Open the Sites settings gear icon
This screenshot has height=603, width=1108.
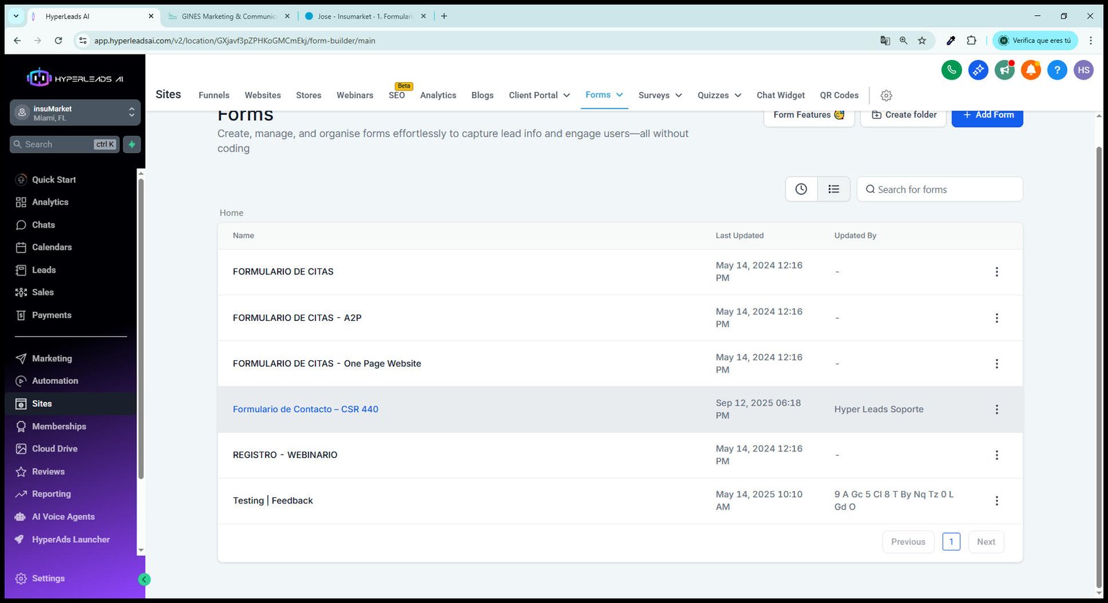pos(886,95)
